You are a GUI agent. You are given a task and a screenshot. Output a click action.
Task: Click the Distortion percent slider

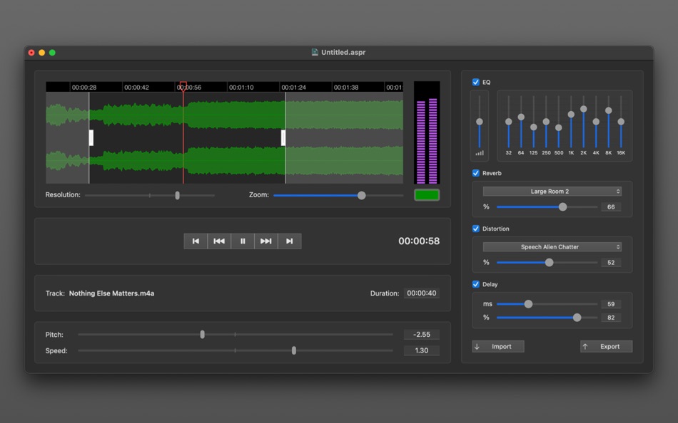547,263
